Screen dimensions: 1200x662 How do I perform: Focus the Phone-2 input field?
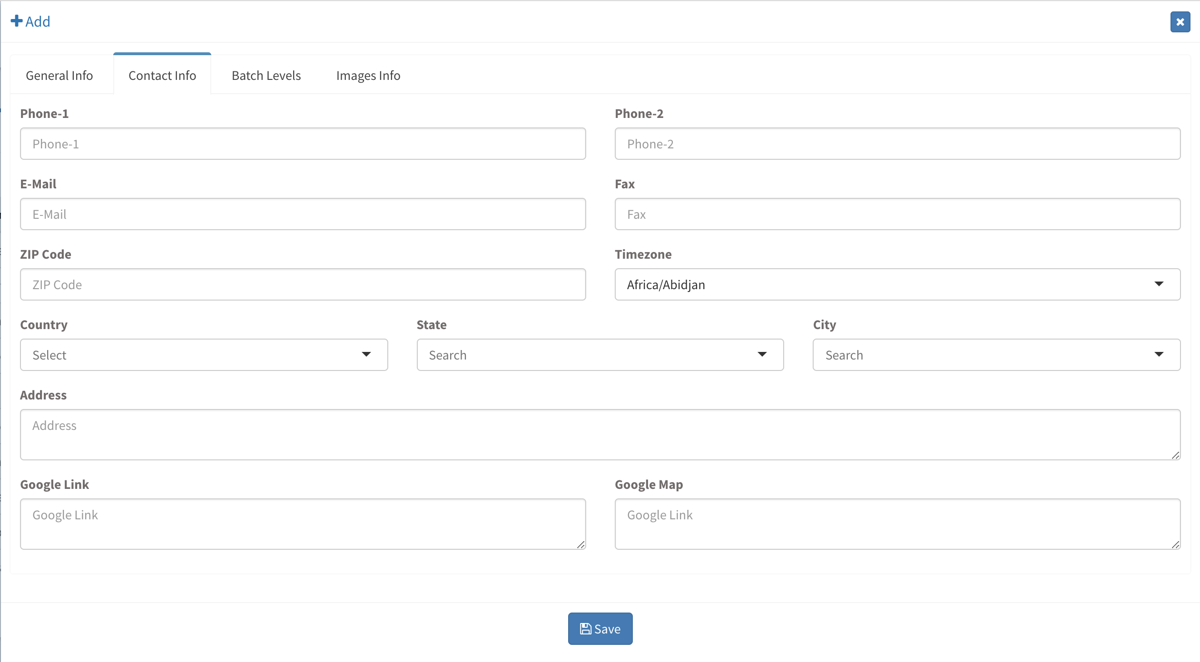[897, 144]
